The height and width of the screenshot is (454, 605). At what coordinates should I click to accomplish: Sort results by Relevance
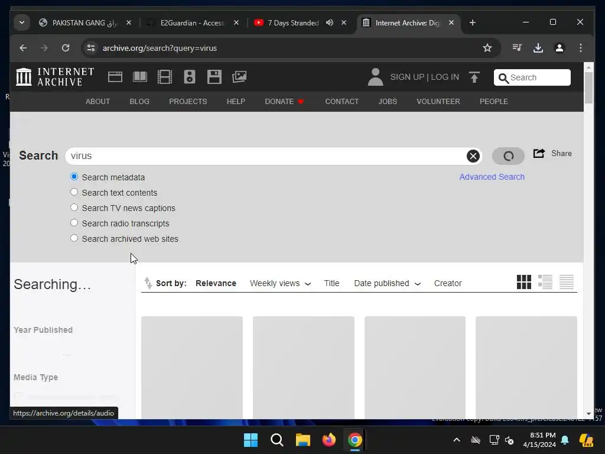[216, 283]
